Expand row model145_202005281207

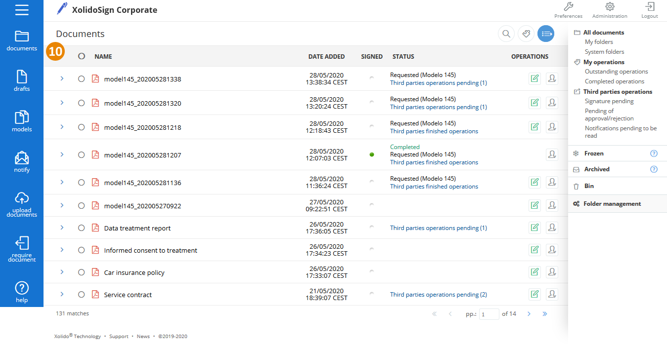pyautogui.click(x=62, y=154)
